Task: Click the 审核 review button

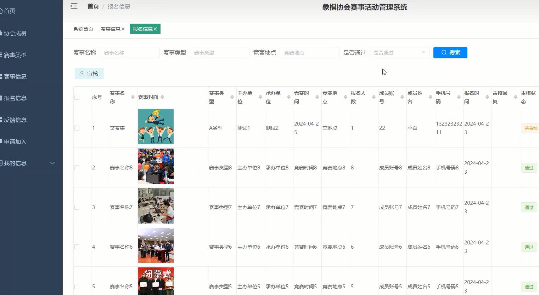Action: click(x=89, y=74)
